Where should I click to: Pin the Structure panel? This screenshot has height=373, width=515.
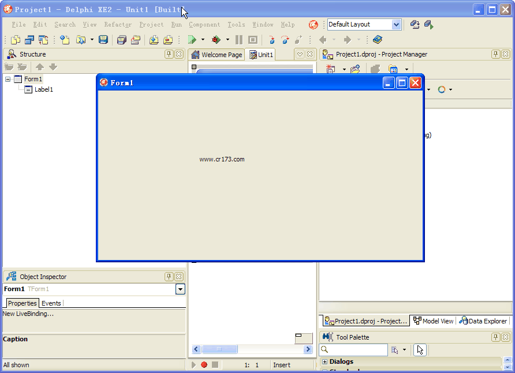(168, 54)
